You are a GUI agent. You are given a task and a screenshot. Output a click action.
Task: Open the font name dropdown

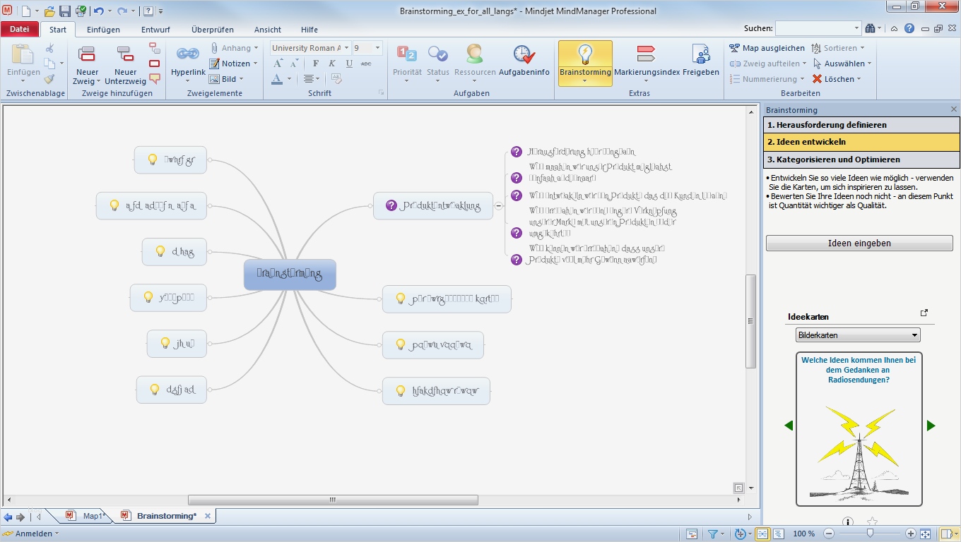pyautogui.click(x=346, y=48)
